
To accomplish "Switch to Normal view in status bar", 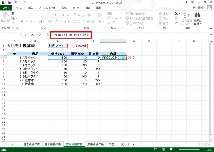I will (x=156, y=150).
